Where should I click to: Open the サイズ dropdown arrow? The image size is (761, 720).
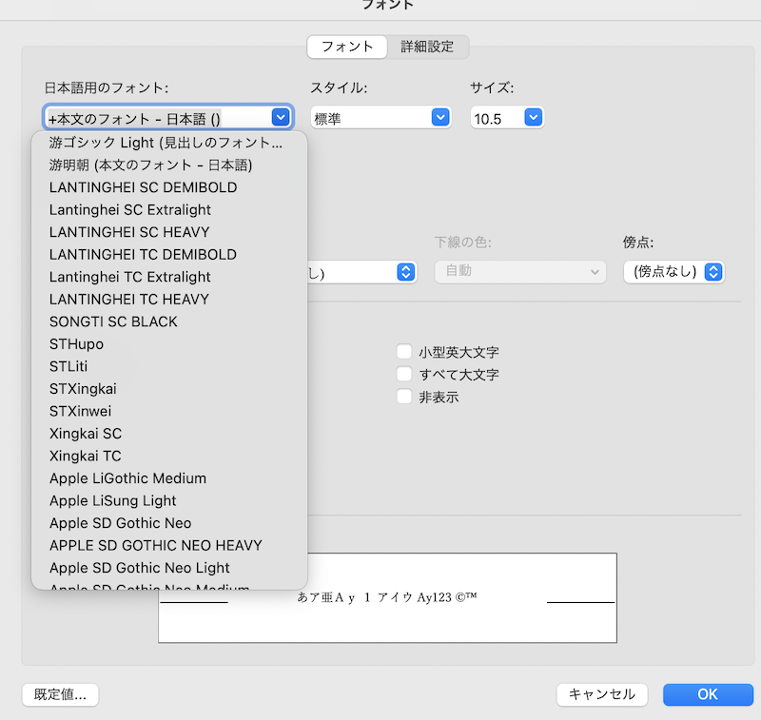coord(533,117)
